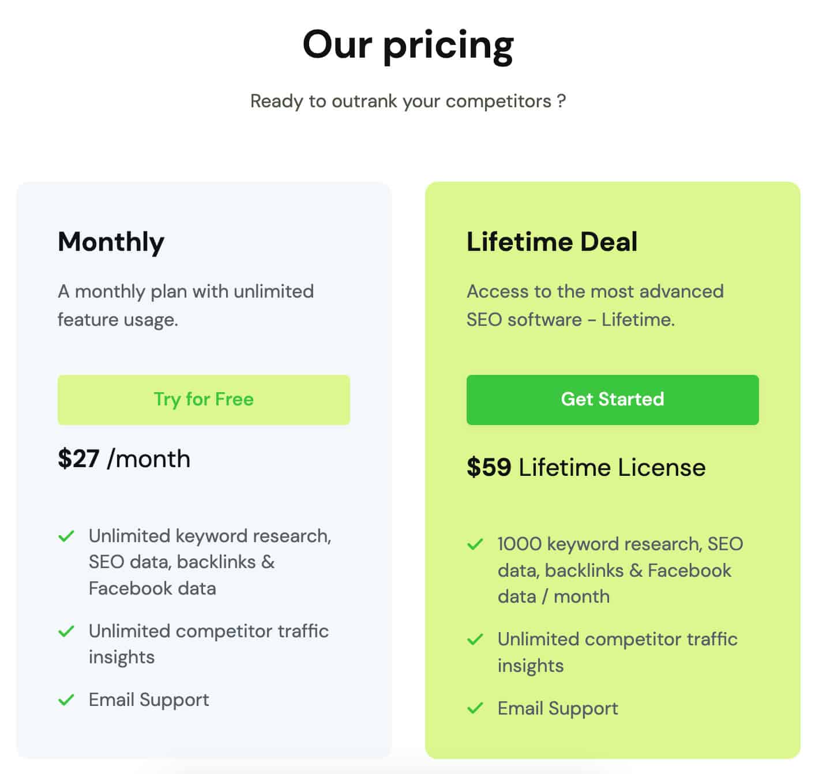
Task: Click checkmark beside Monthly plan Email Support
Action: point(66,700)
